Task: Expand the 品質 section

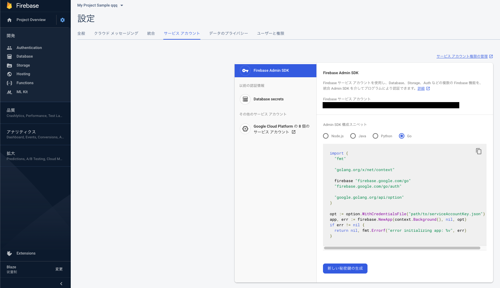Action: coord(35,113)
